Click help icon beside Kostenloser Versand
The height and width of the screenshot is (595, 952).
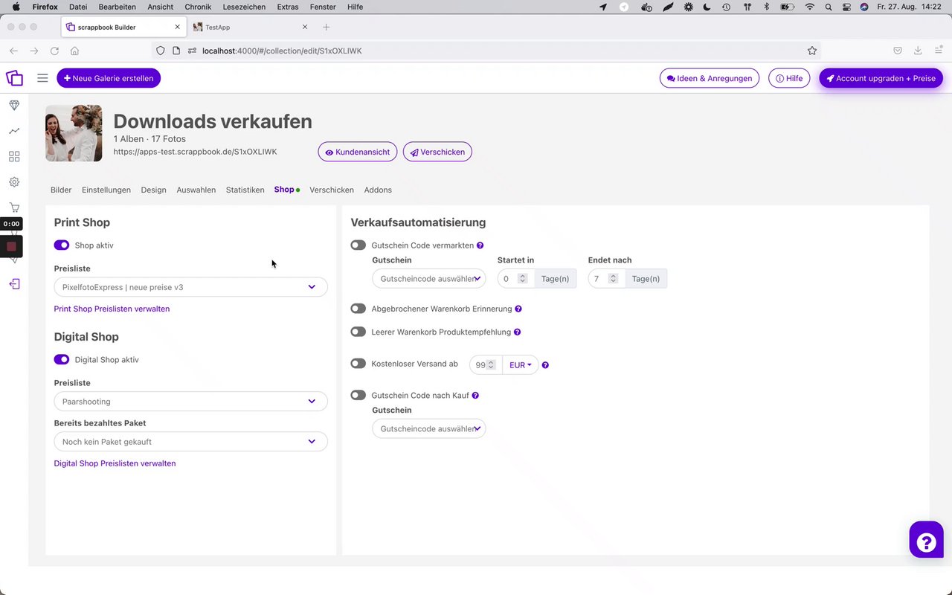(545, 365)
